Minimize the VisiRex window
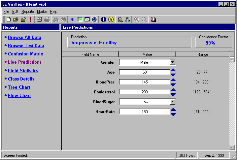Screen dimensions: 237x160 [221, 4]
